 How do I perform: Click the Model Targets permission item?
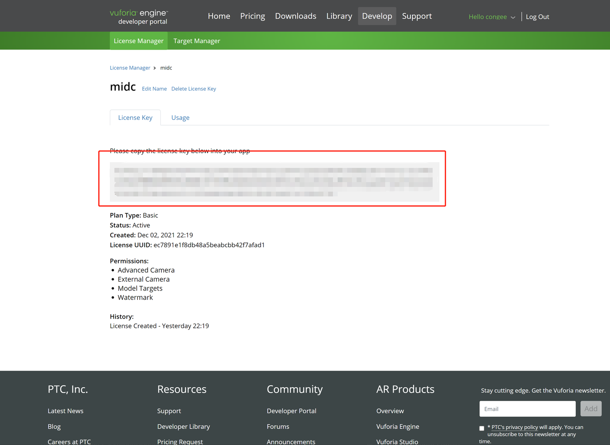tap(140, 289)
